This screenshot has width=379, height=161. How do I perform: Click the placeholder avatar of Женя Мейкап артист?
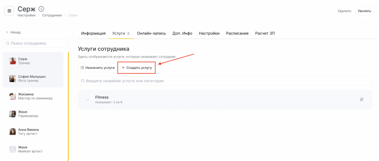click(x=13, y=149)
